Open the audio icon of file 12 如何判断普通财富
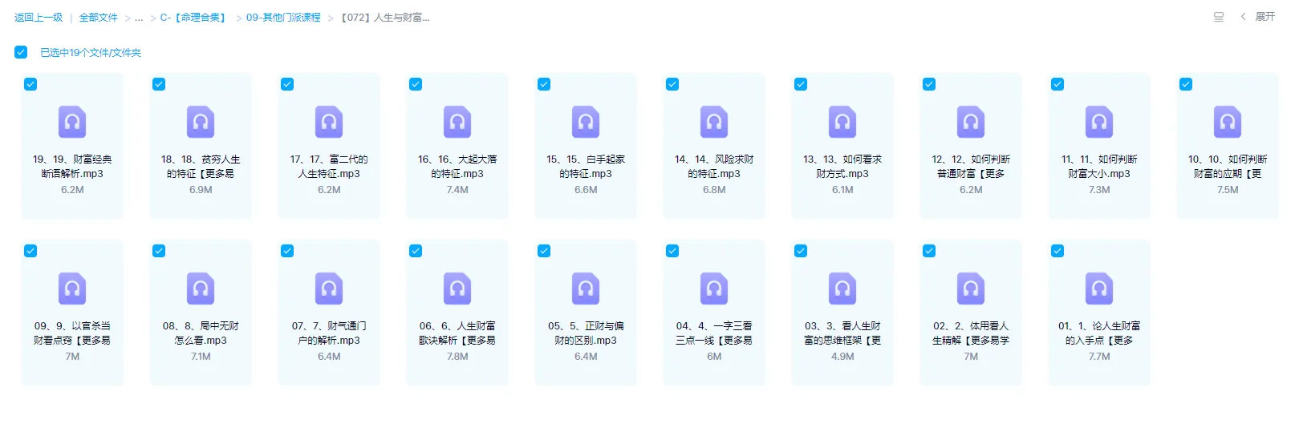 pyautogui.click(x=971, y=122)
